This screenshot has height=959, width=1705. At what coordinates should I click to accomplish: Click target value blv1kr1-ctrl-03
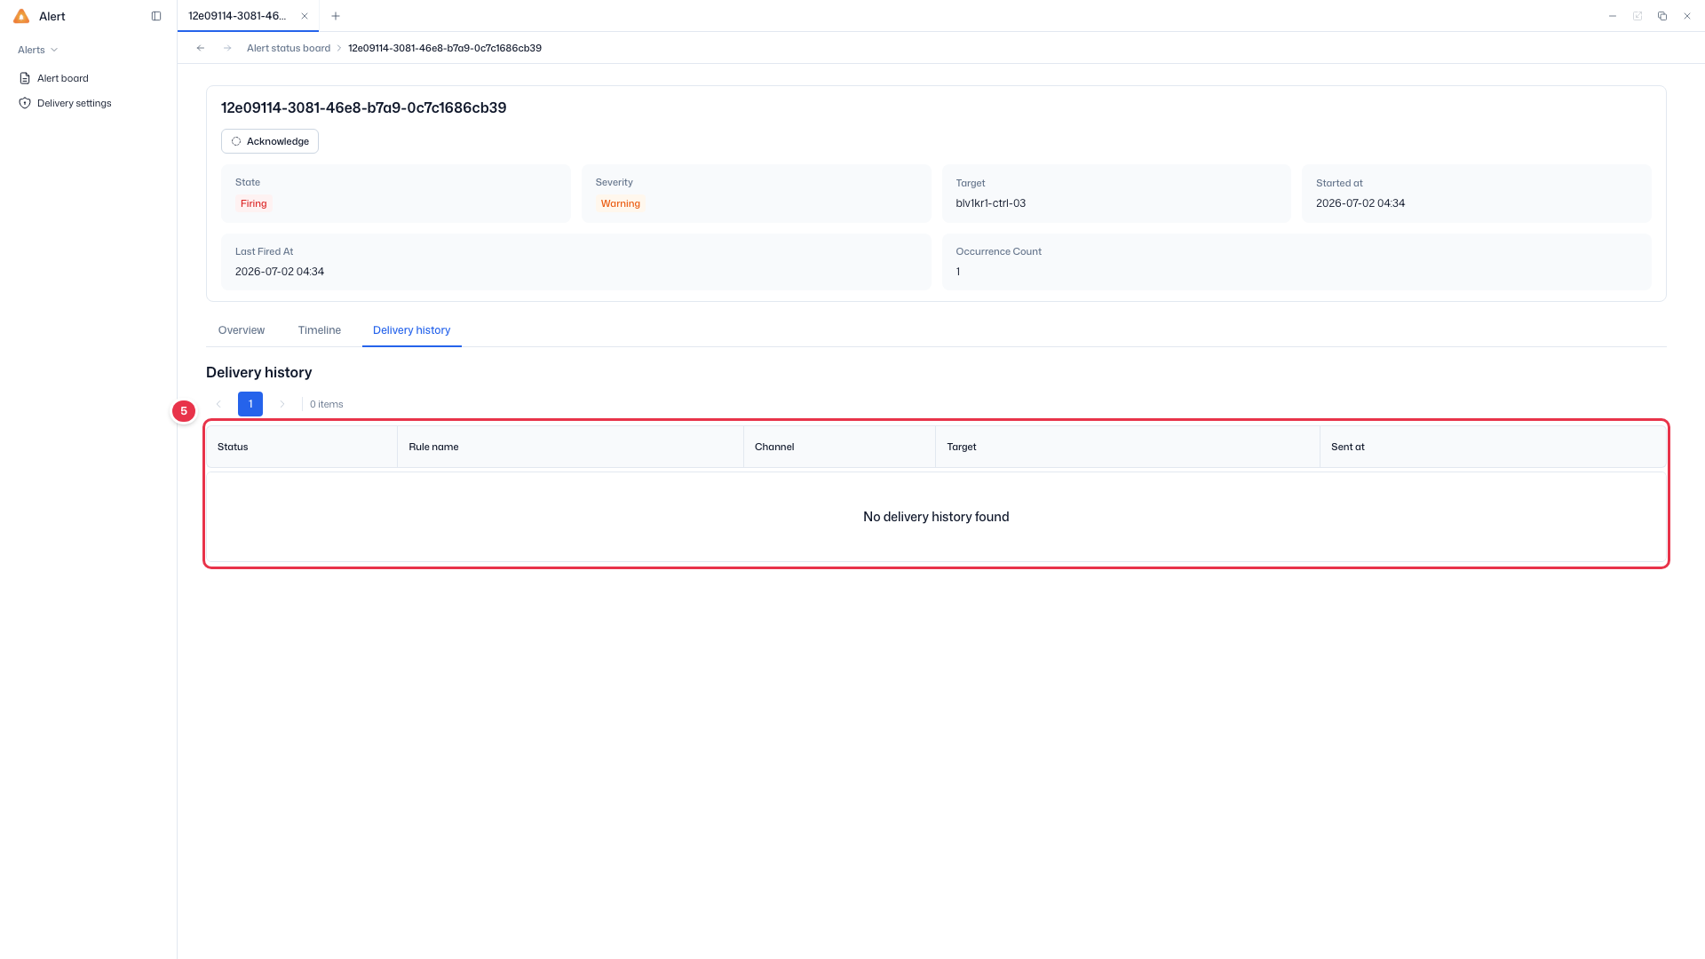[990, 203]
